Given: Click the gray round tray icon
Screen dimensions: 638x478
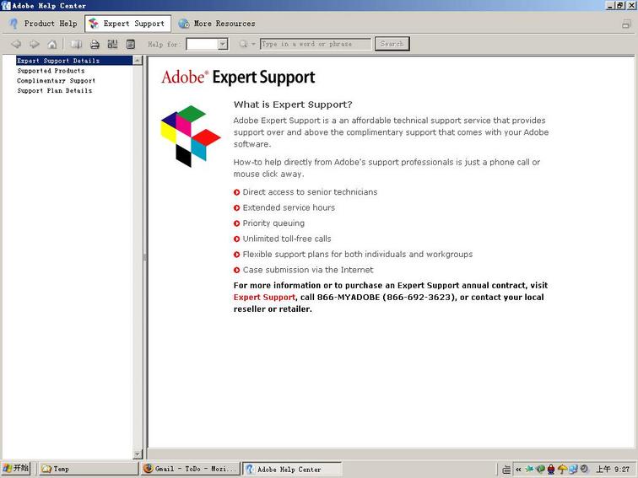Looking at the screenshot, I should click(584, 469).
